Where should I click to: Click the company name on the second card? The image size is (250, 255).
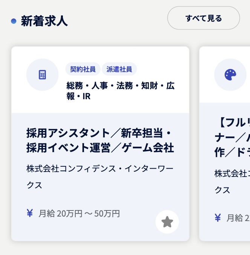click(x=232, y=181)
